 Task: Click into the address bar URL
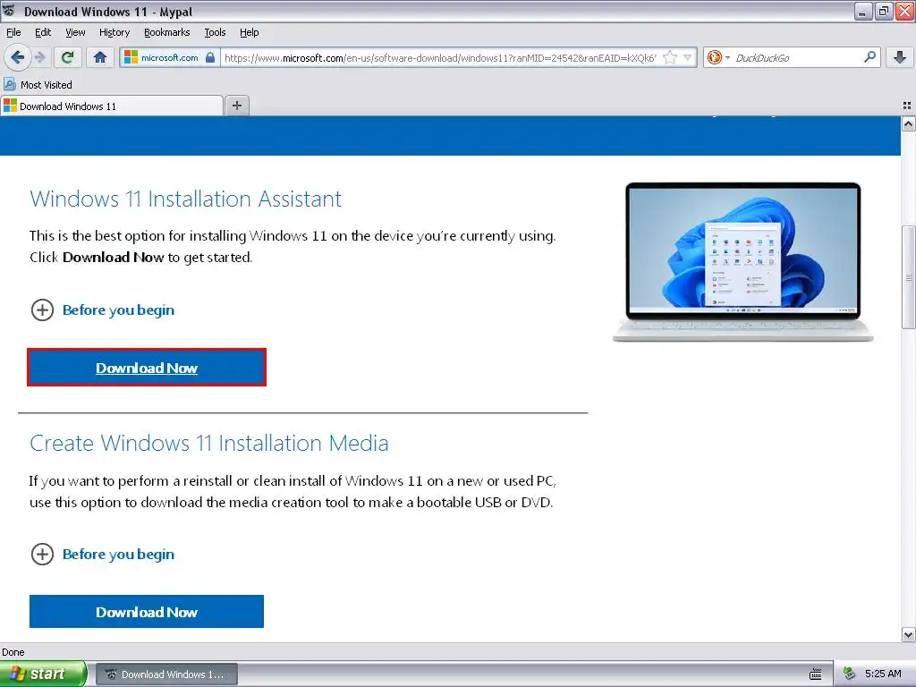click(440, 58)
